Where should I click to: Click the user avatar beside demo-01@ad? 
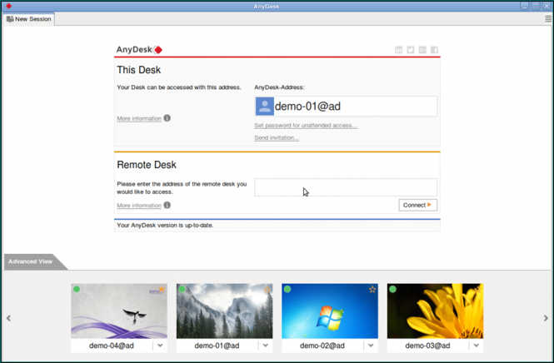264,106
